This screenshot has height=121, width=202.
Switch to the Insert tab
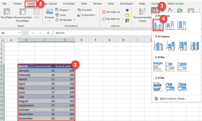31,4
